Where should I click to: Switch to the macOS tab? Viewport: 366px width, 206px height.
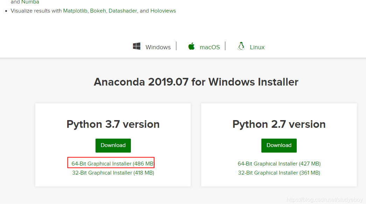click(x=210, y=47)
